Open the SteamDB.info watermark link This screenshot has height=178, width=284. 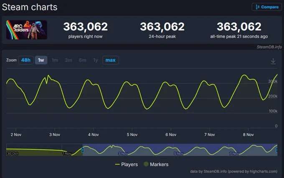[x=269, y=47]
